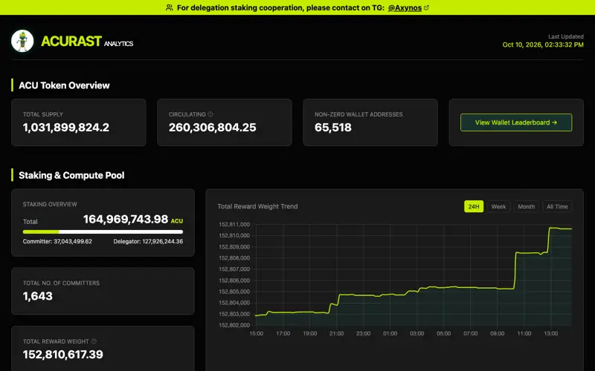Click the Last Updated timestamp Oct 10, 2026
This screenshot has width=595, height=371.
coord(543,45)
